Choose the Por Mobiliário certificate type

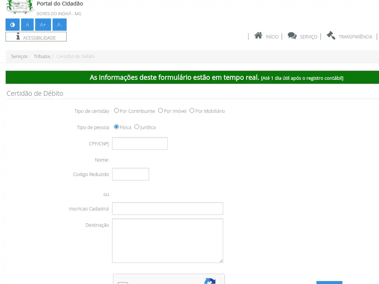(x=192, y=111)
